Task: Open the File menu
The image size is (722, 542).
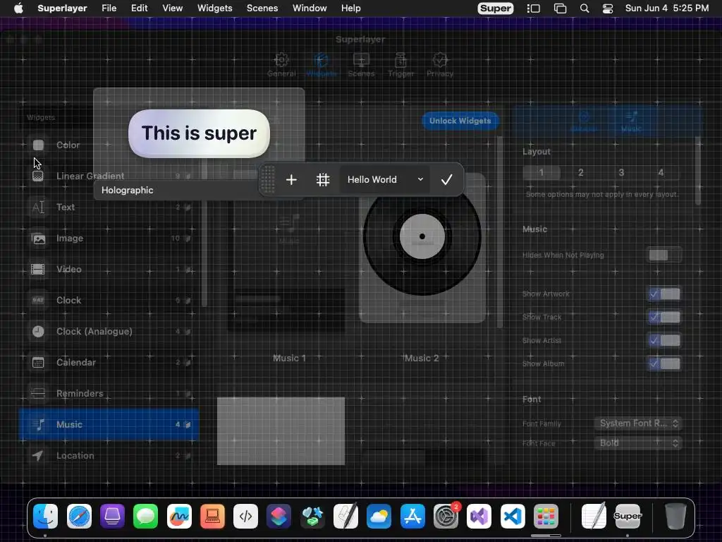Action: (x=109, y=8)
